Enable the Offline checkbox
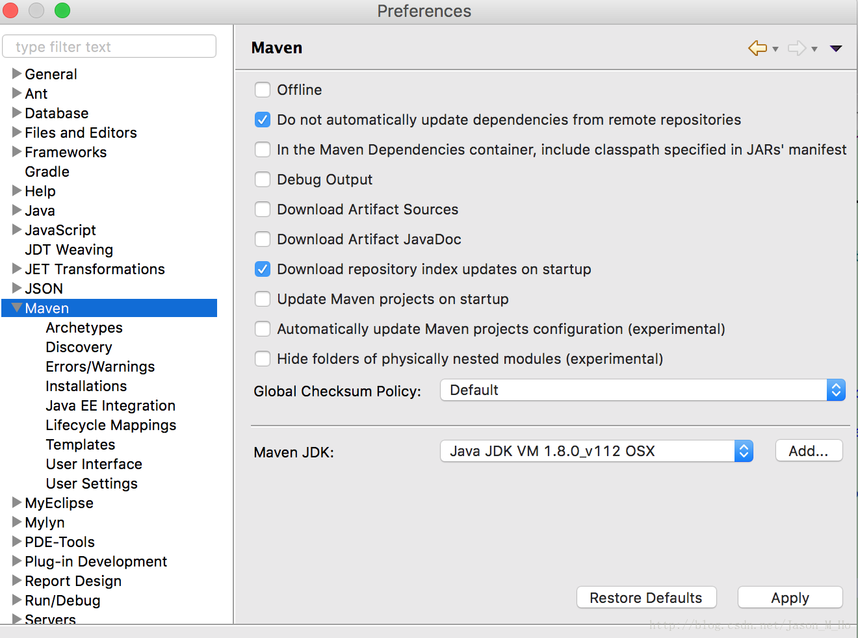 pos(263,90)
